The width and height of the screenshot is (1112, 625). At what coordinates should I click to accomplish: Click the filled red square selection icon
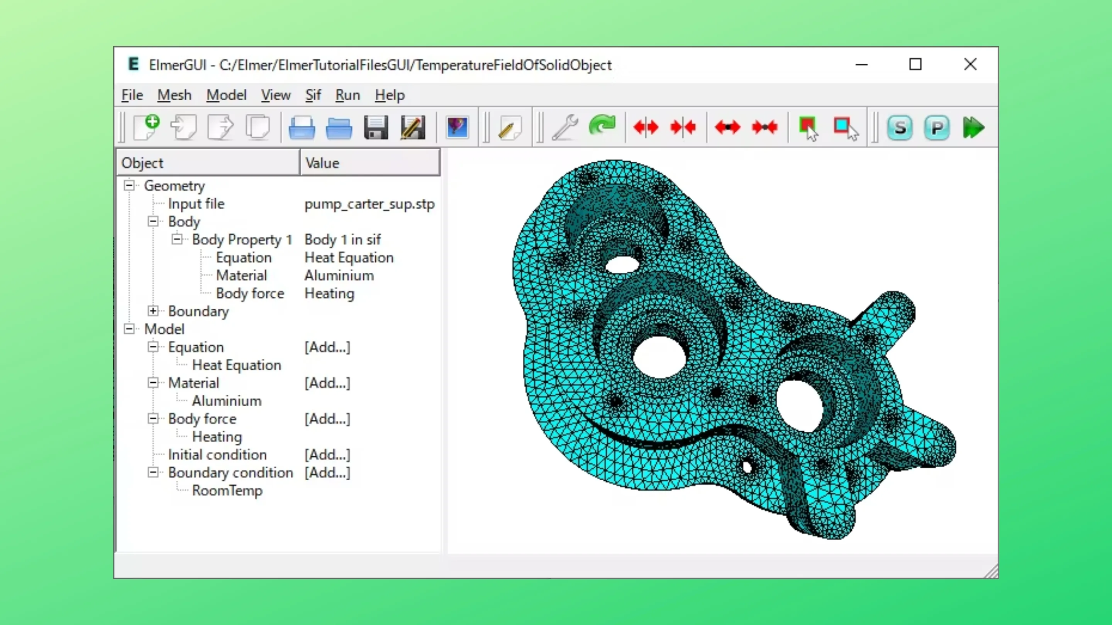click(809, 128)
